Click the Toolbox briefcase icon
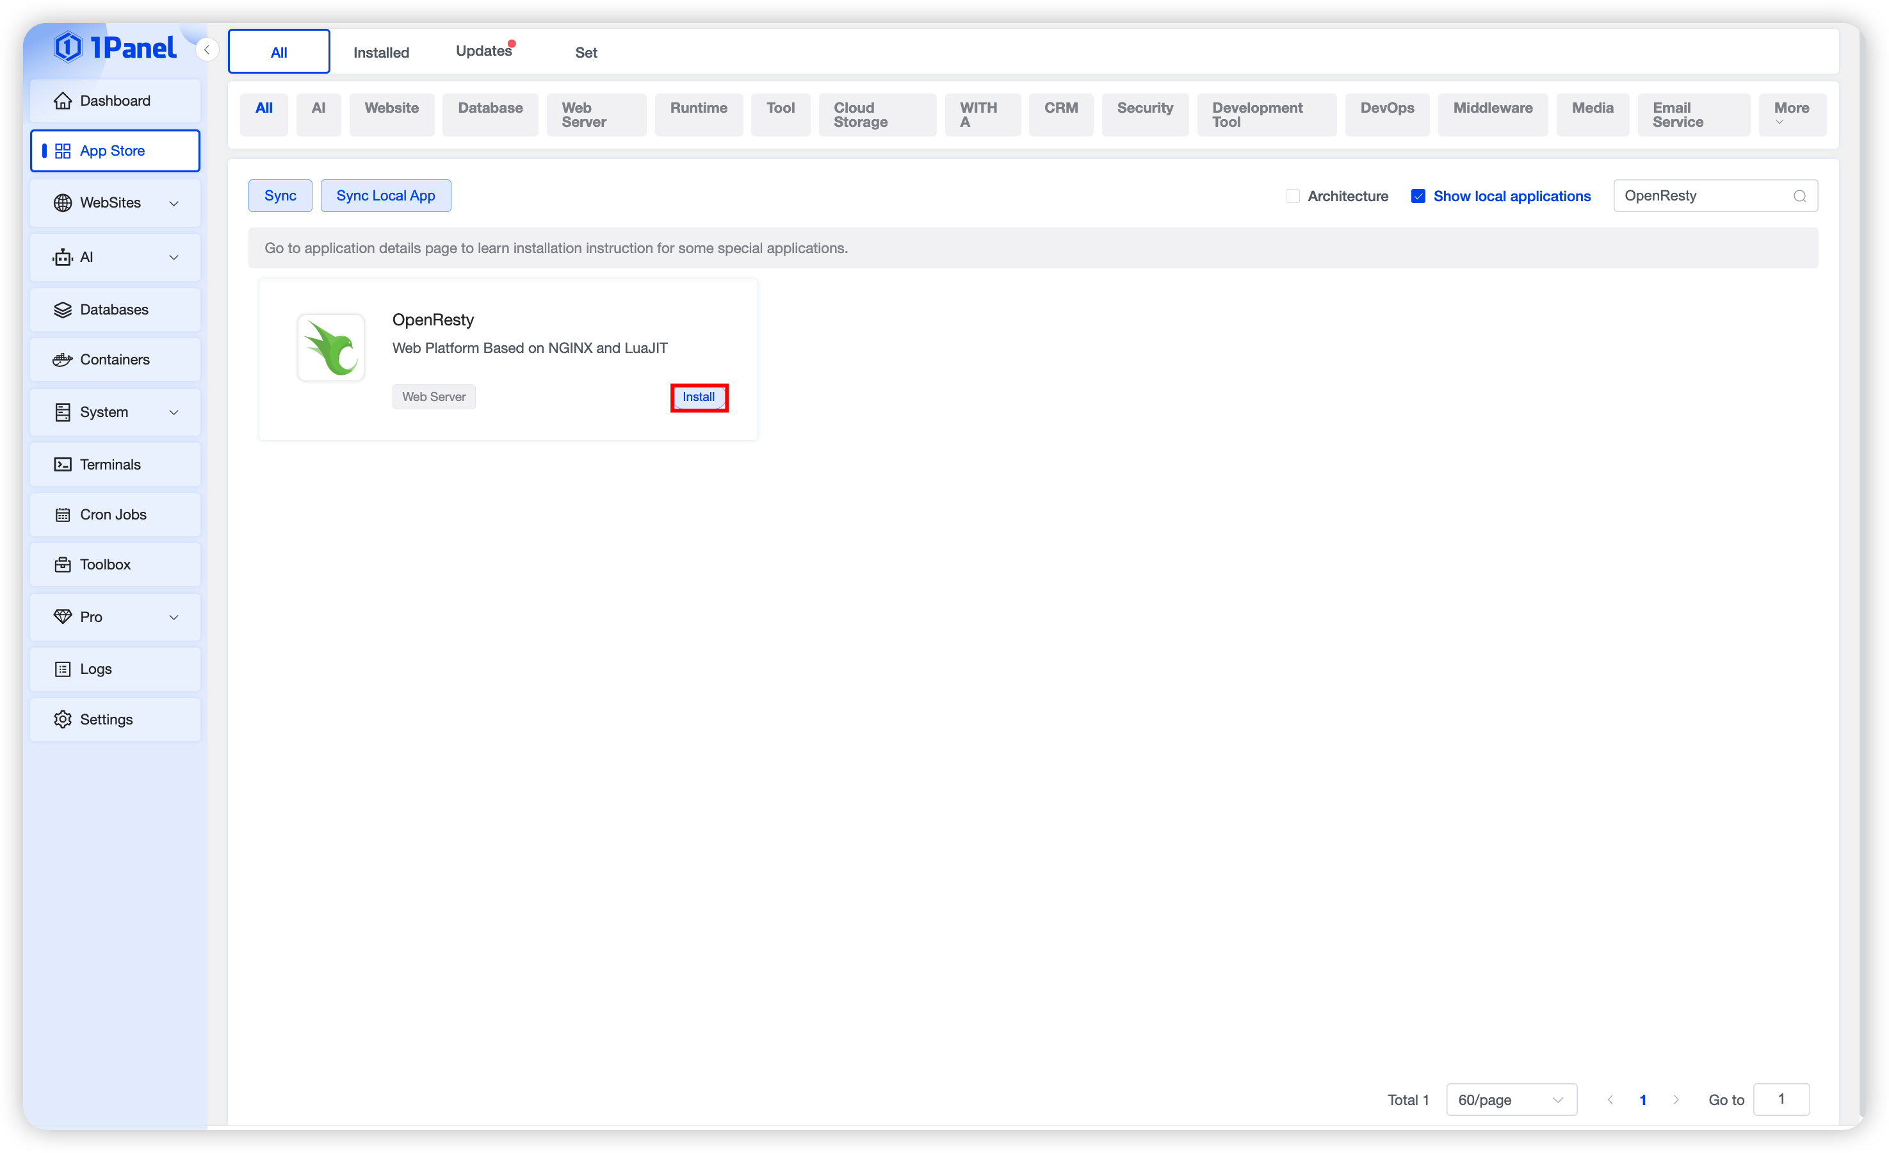The image size is (1889, 1153). (63, 564)
